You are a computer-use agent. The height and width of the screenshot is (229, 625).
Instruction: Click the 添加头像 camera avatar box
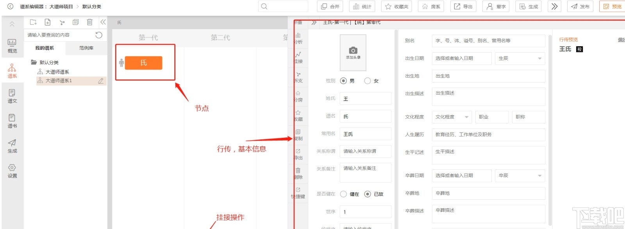pos(353,53)
